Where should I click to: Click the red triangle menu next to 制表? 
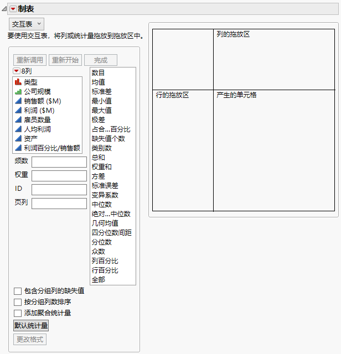click(x=13, y=9)
